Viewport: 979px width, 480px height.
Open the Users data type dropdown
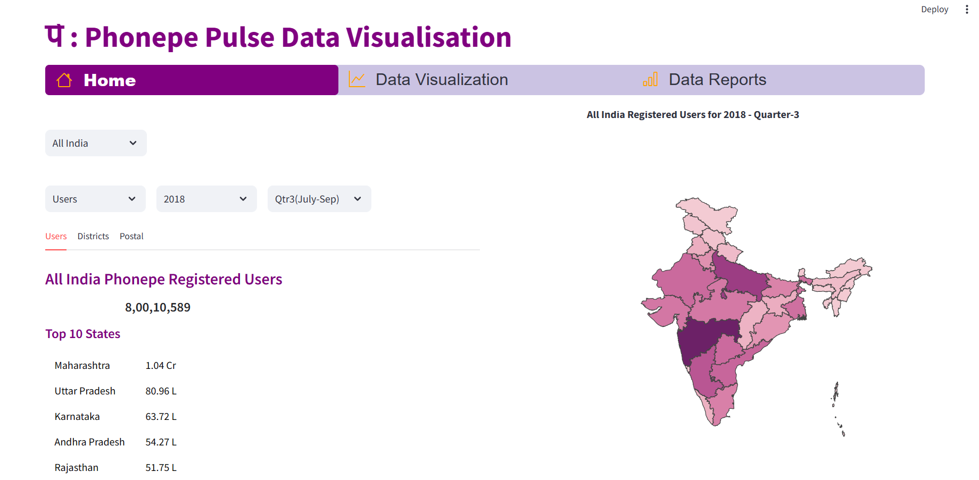click(95, 198)
